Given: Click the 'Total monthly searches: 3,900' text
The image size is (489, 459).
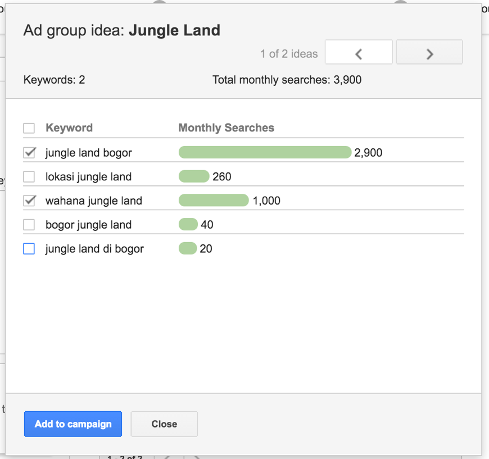Looking at the screenshot, I should coord(287,79).
